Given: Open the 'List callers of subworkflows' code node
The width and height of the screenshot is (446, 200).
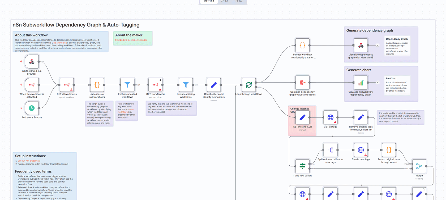Looking at the screenshot, I should [97, 85].
